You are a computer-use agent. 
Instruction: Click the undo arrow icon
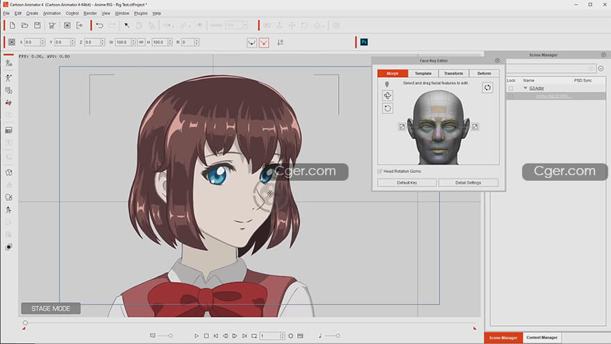[99, 25]
